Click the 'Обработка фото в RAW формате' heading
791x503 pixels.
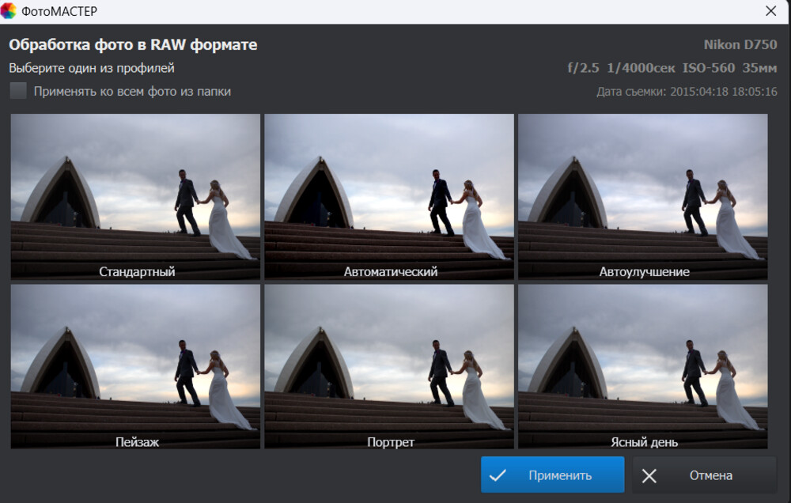coord(133,45)
